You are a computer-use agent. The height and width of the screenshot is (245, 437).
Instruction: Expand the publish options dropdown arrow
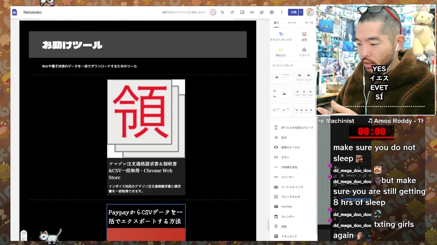coord(301,12)
